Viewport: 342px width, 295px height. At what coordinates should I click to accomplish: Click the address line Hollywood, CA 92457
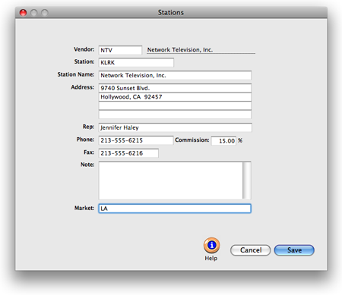[x=175, y=97]
